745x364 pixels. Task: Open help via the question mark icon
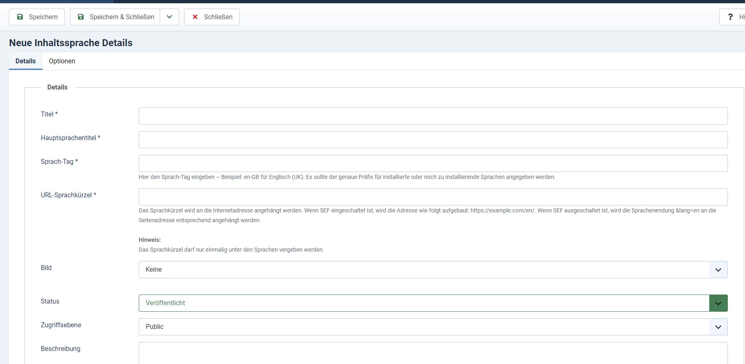point(730,17)
